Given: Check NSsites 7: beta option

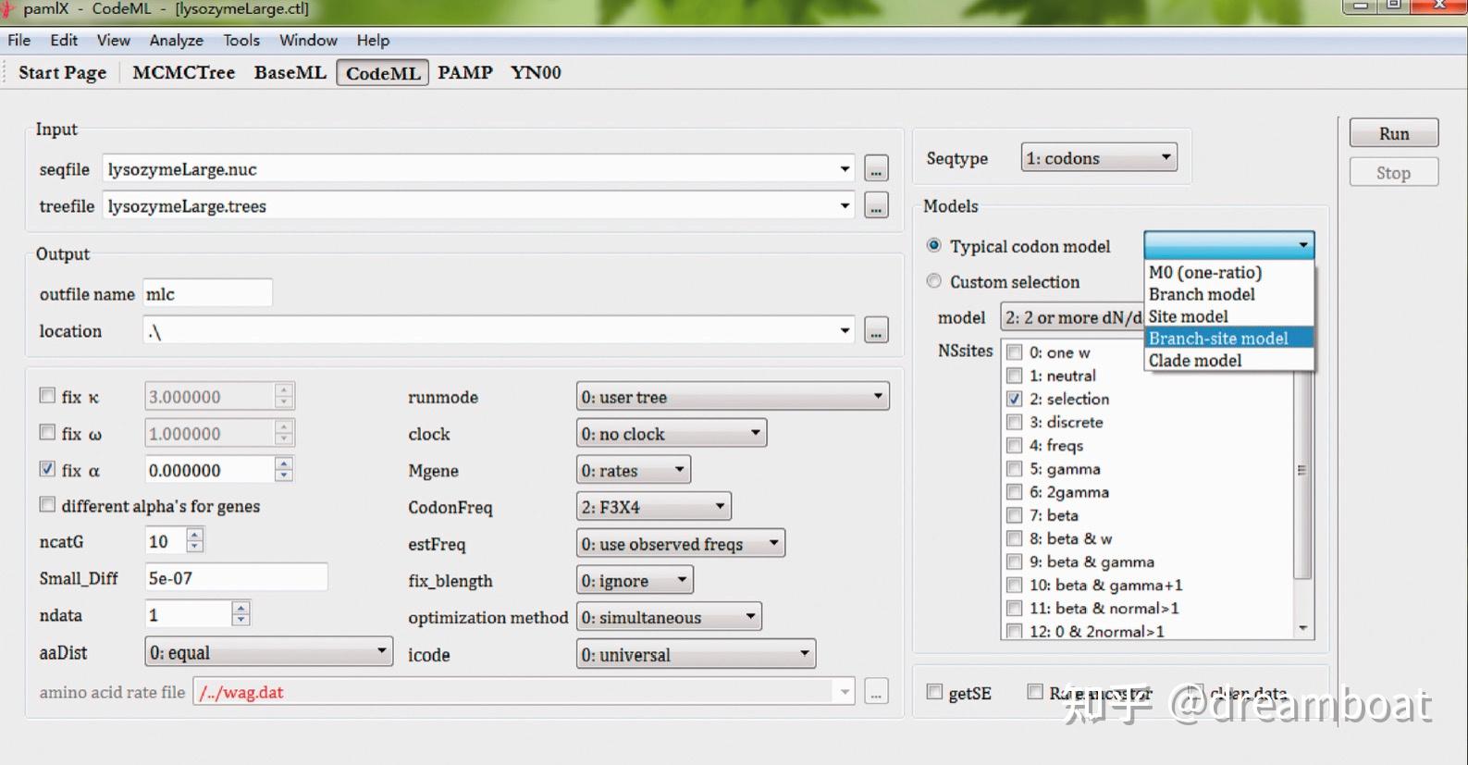Looking at the screenshot, I should [x=1015, y=515].
